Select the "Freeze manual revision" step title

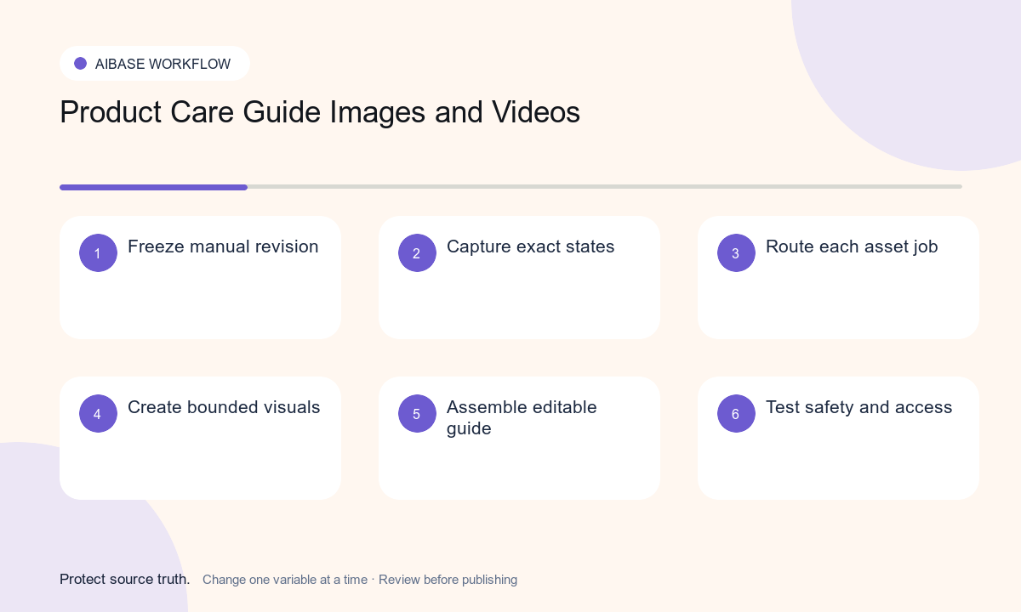pyautogui.click(x=223, y=246)
